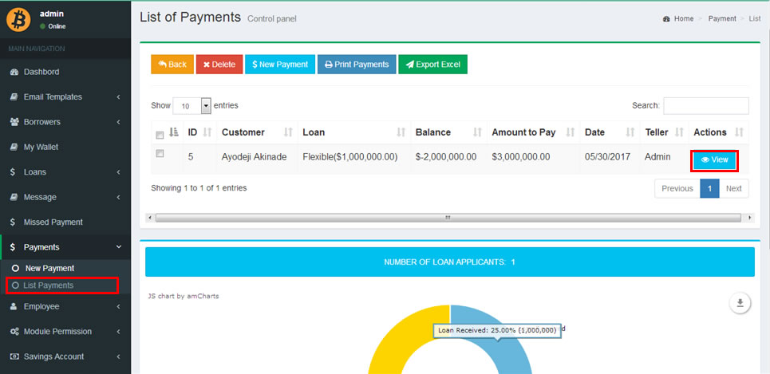Check the row checkbox for payment 5

point(160,154)
